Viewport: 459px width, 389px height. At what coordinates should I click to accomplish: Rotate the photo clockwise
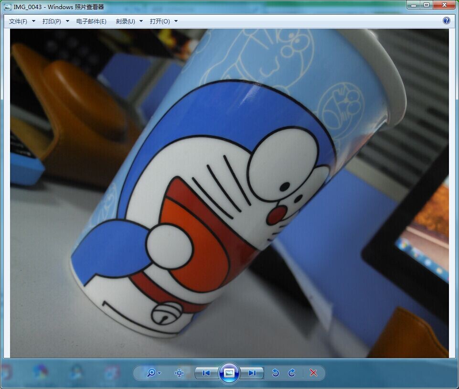point(292,373)
